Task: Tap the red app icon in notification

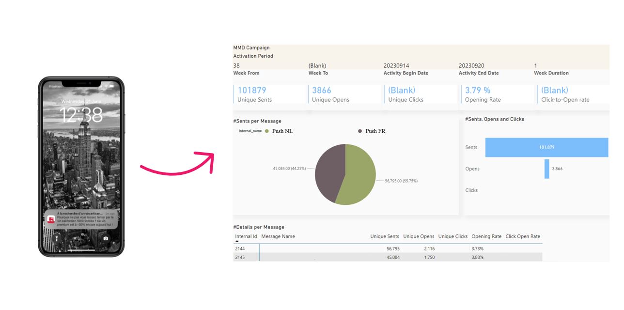Action: 51,219
